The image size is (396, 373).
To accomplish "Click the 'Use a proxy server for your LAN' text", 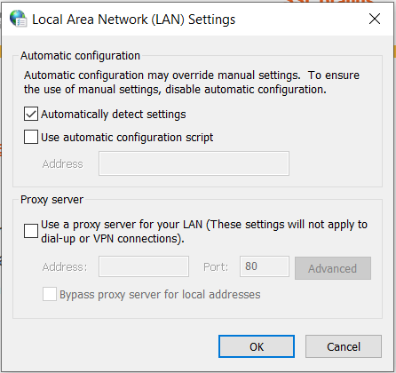I will pyautogui.click(x=122, y=225).
